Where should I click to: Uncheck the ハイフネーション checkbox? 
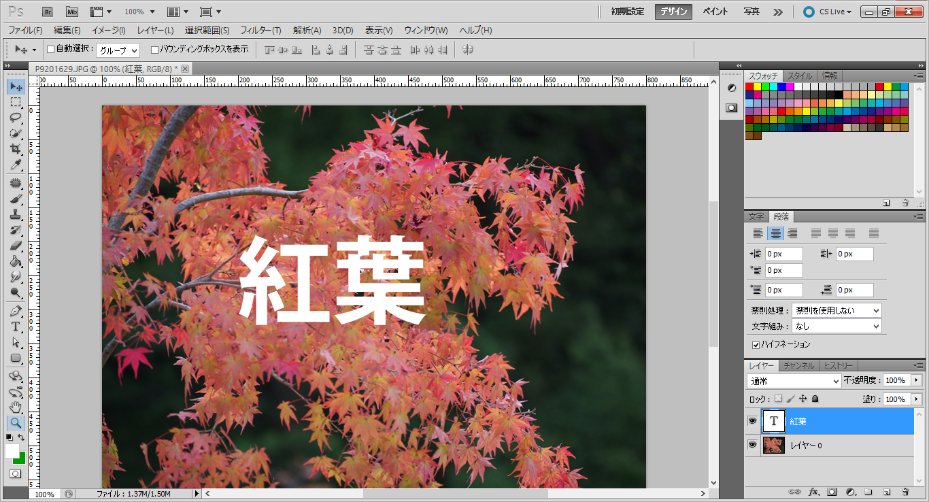(756, 345)
